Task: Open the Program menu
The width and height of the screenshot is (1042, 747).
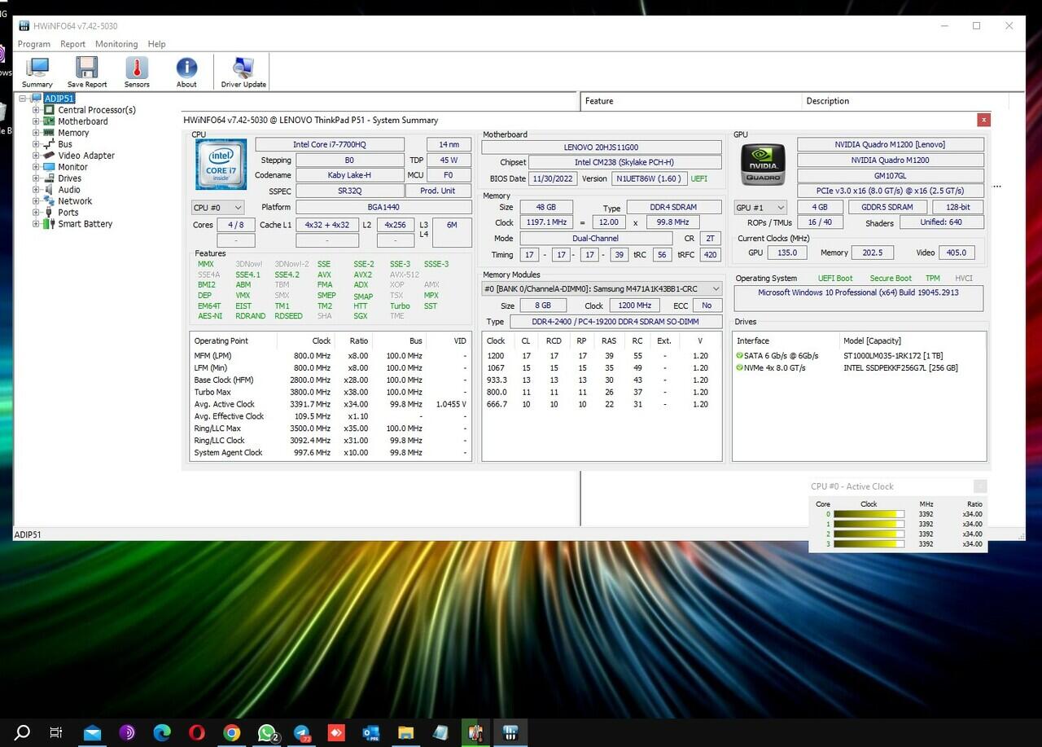Action: point(34,44)
